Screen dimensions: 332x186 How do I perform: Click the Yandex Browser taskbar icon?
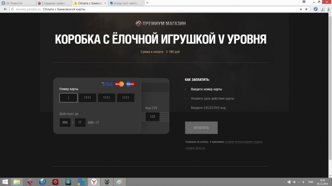coord(94,182)
